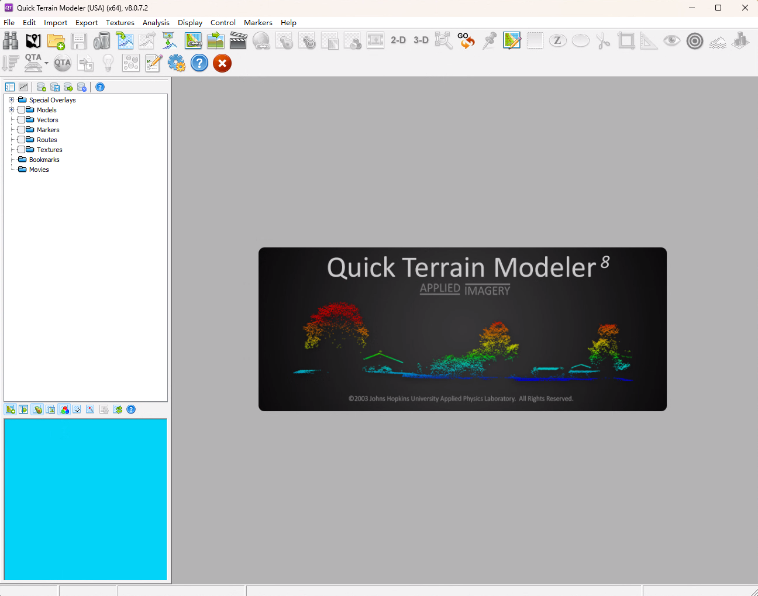Image resolution: width=758 pixels, height=596 pixels.
Task: Click the lower panel help question icon
Action: (x=131, y=409)
